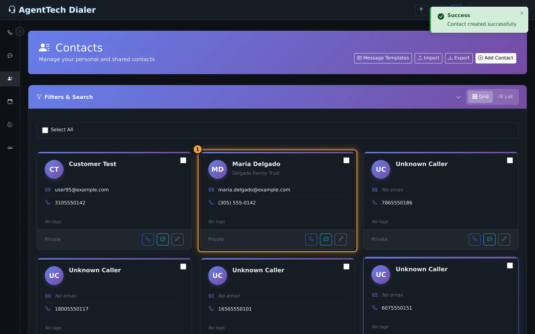This screenshot has width=535, height=334.
Task: Collapse the Filters & Search chevron
Action: coord(458,97)
